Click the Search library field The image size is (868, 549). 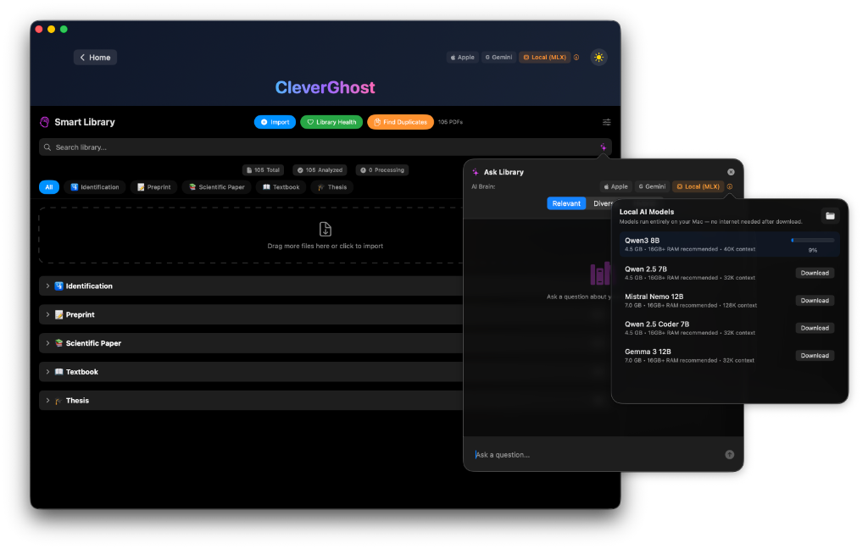pyautogui.click(x=325, y=147)
